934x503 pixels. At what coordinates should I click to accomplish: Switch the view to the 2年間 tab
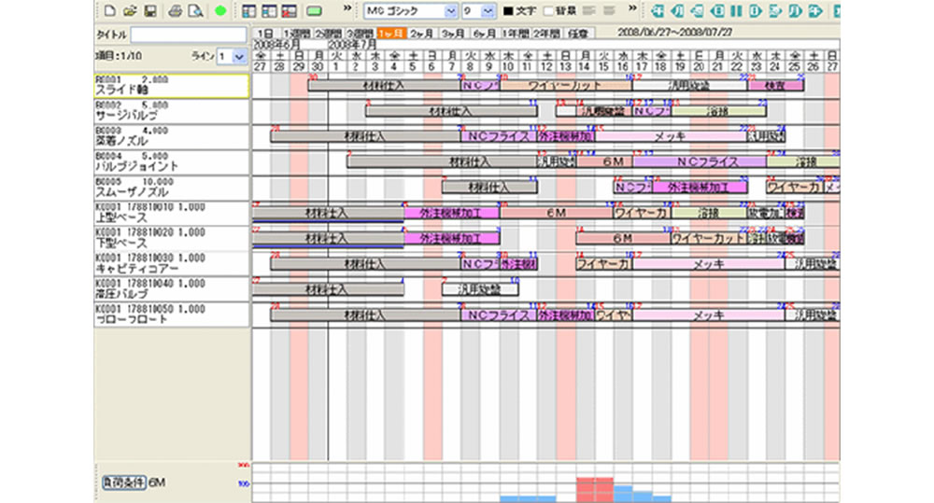[x=546, y=34]
